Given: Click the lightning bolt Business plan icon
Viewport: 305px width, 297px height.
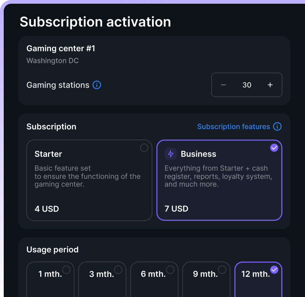Looking at the screenshot, I should coord(171,154).
